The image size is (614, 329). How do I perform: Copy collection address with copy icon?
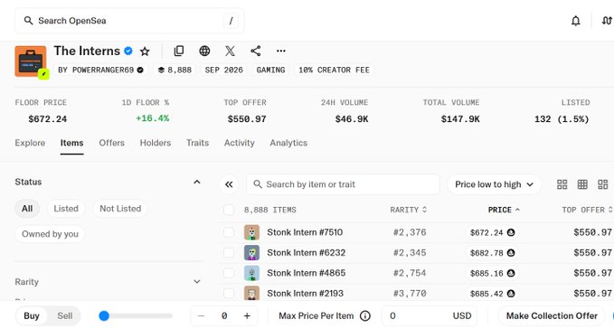coord(179,51)
